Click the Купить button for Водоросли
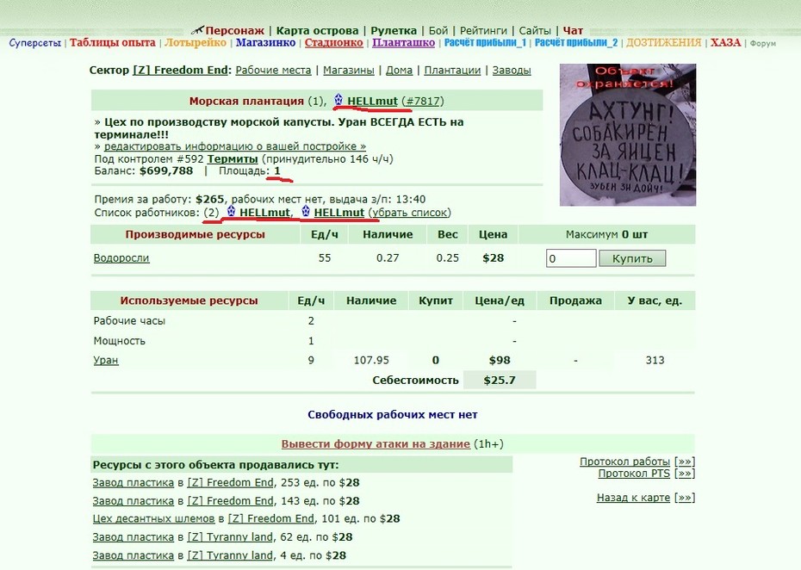The image size is (801, 570). 632,258
